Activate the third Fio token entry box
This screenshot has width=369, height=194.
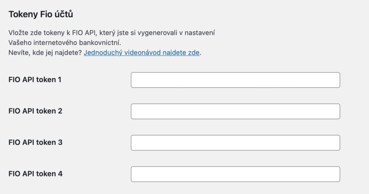[235, 143]
